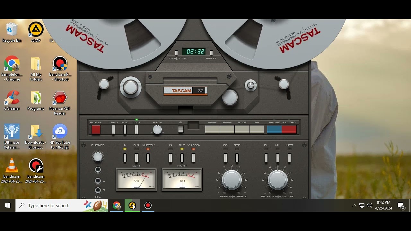Flip the DSP switch
411x231 pixels.
pyautogui.click(x=237, y=158)
